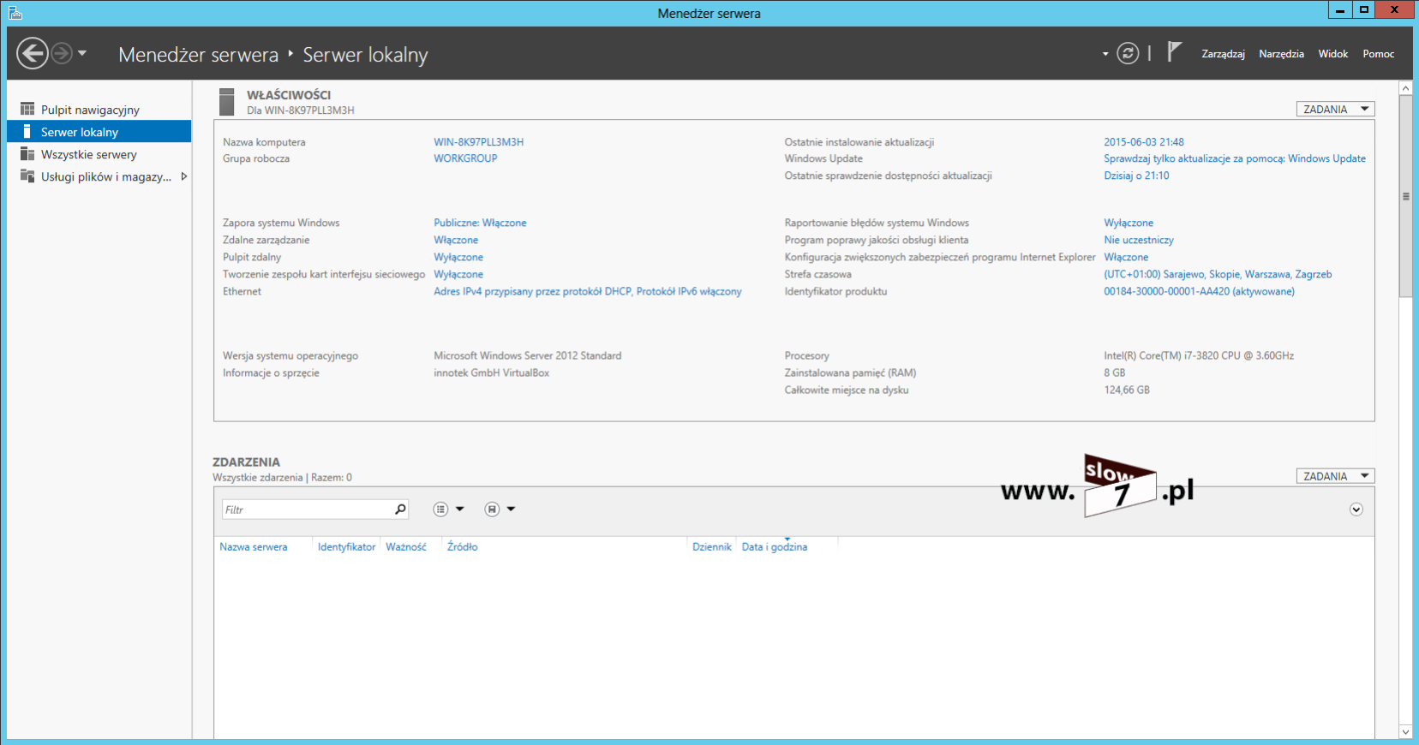
Task: Expand Usługi plików i magazynowania arrow
Action: pyautogui.click(x=183, y=176)
